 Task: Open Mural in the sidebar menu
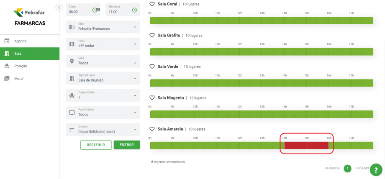pyautogui.click(x=19, y=78)
